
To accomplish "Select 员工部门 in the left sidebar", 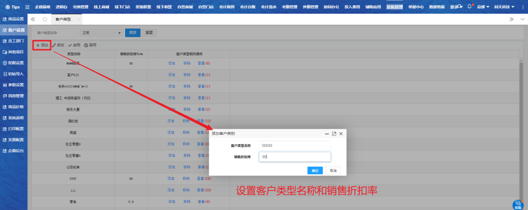I will pyautogui.click(x=13, y=41).
